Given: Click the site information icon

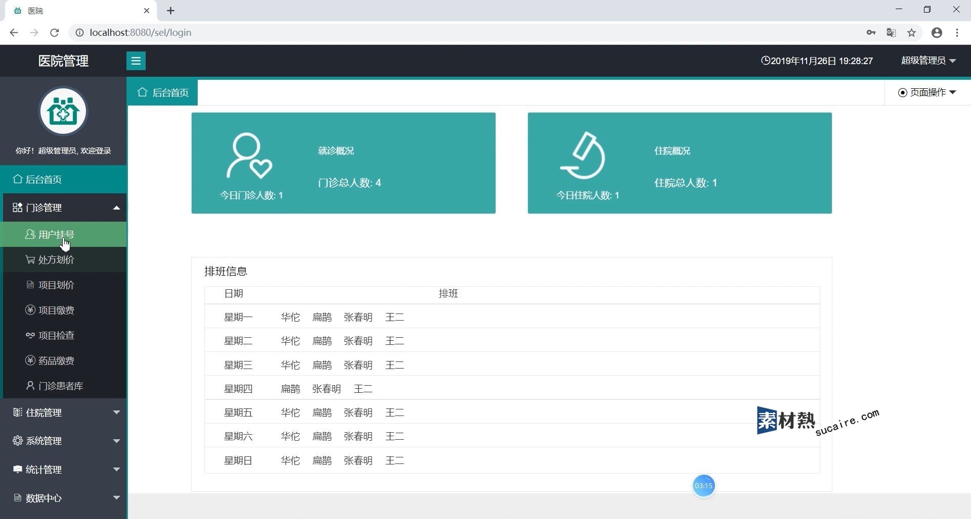Looking at the screenshot, I should [79, 33].
